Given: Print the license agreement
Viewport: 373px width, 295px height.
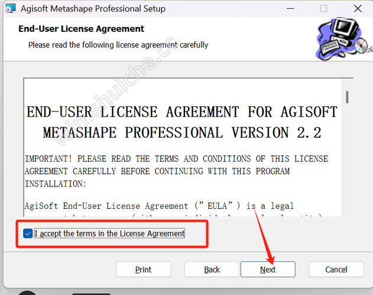Looking at the screenshot, I should click(144, 270).
